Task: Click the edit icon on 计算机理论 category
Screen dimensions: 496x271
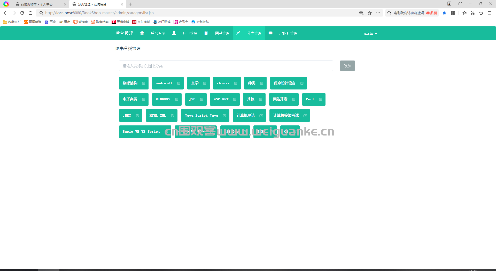Action: [261, 116]
